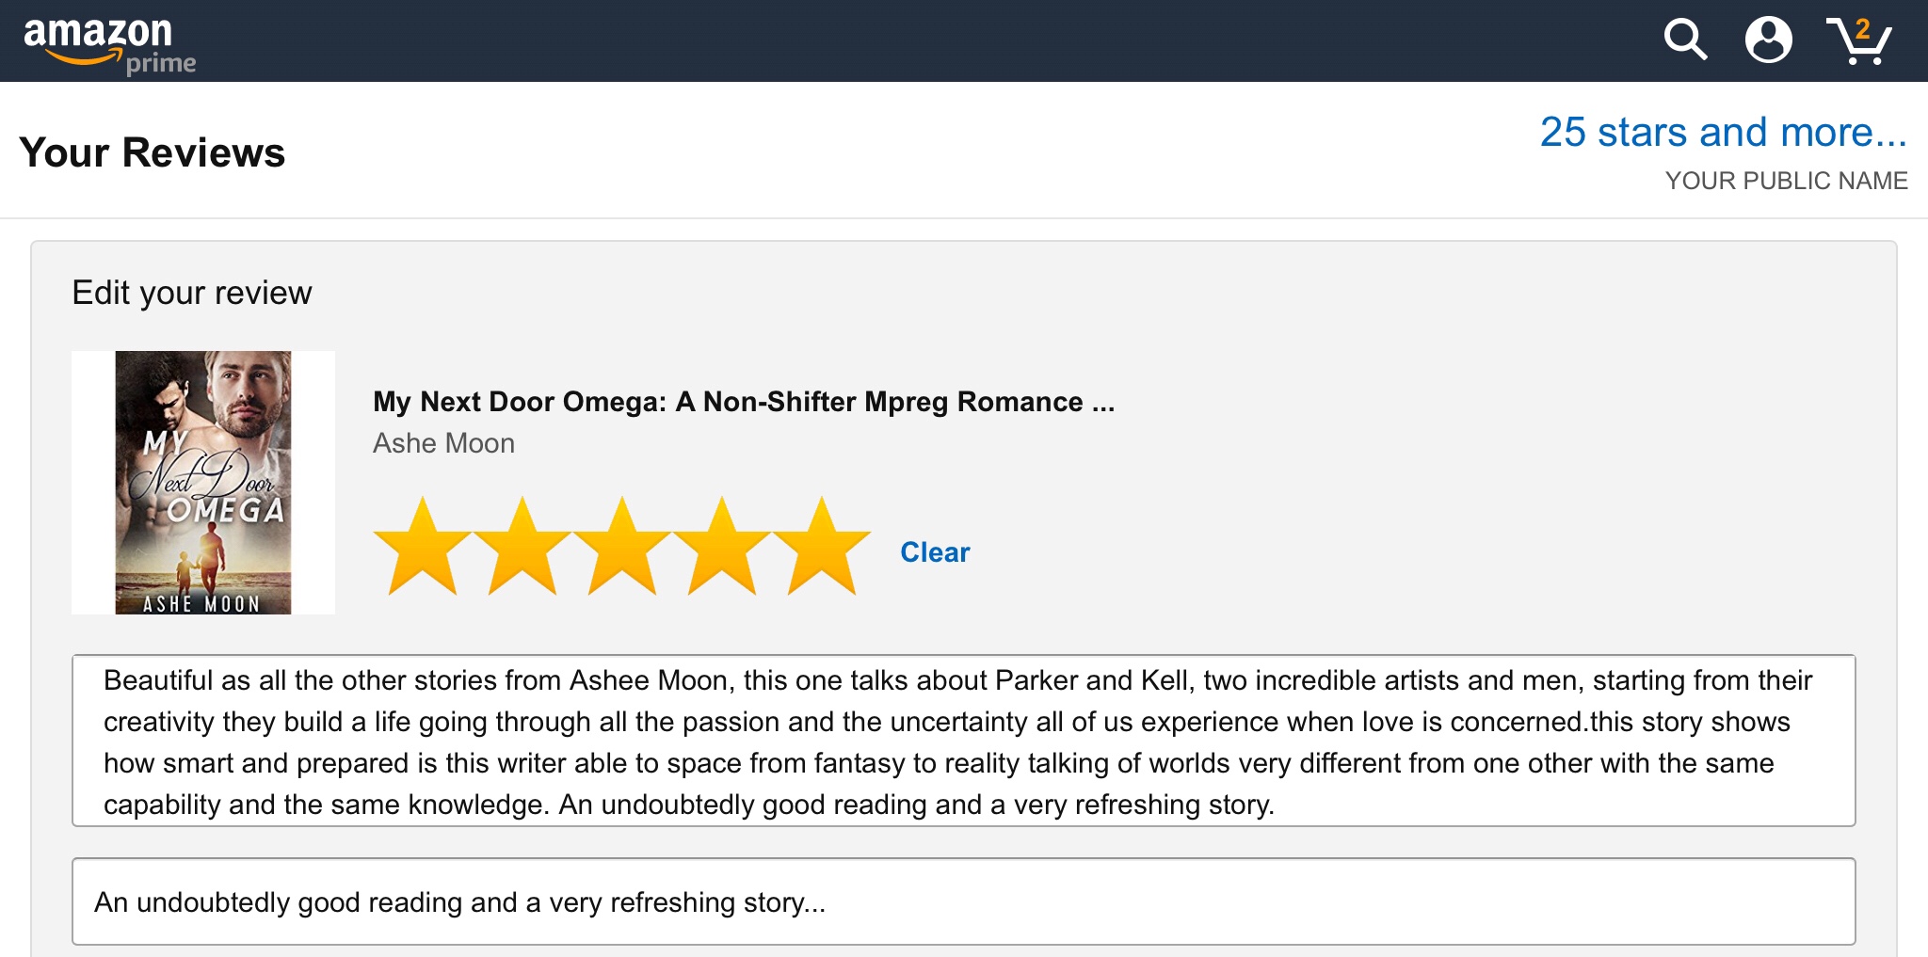Set rating to one star
The image size is (1928, 957).
point(423,548)
